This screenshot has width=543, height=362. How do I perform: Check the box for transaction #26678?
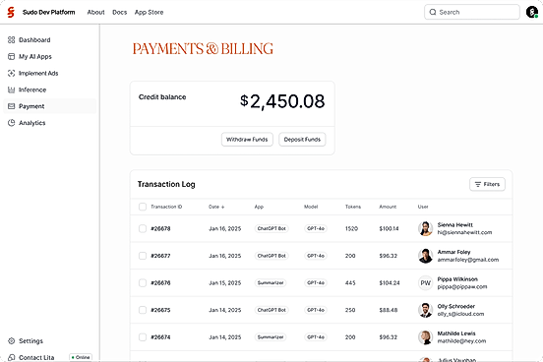[143, 228]
